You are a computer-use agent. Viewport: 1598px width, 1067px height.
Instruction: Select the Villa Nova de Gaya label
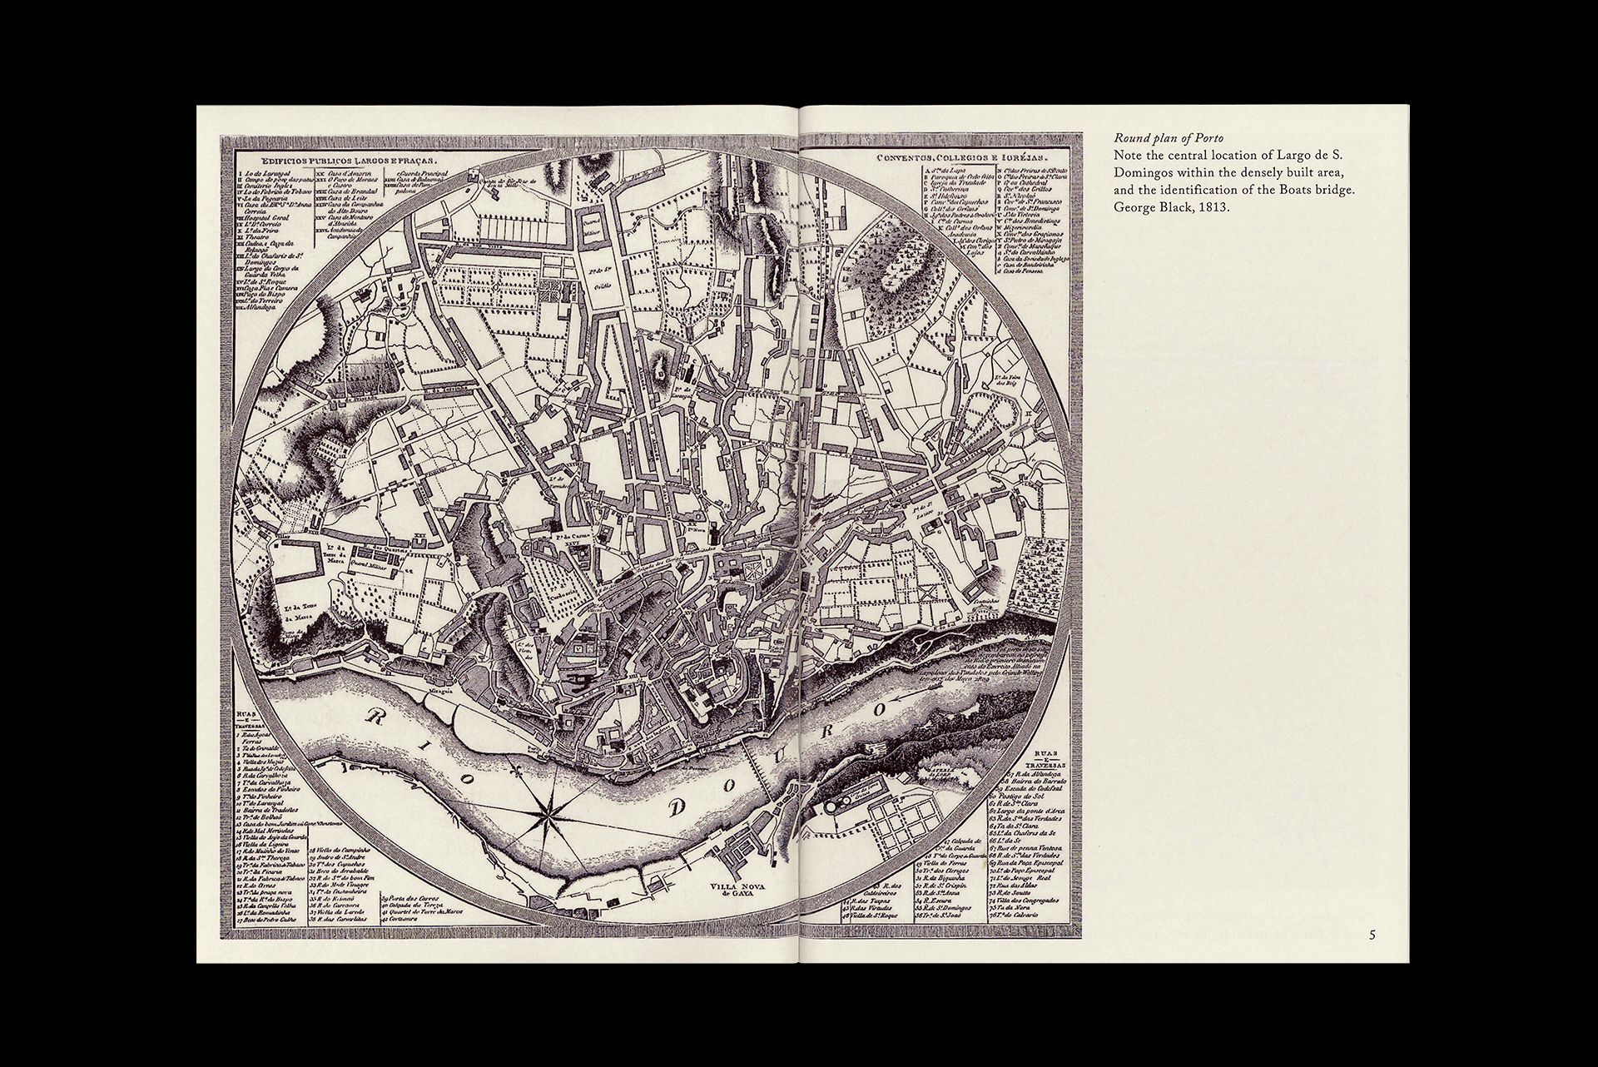[x=736, y=890]
